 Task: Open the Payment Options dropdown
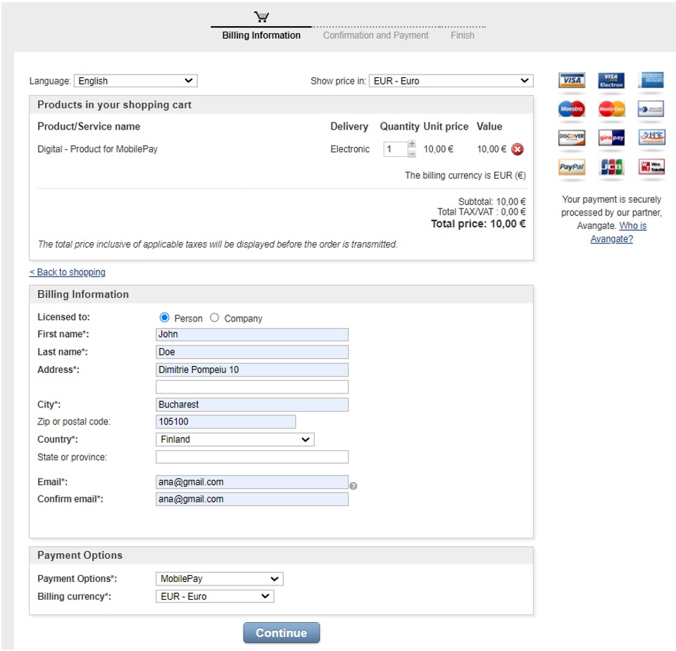219,578
